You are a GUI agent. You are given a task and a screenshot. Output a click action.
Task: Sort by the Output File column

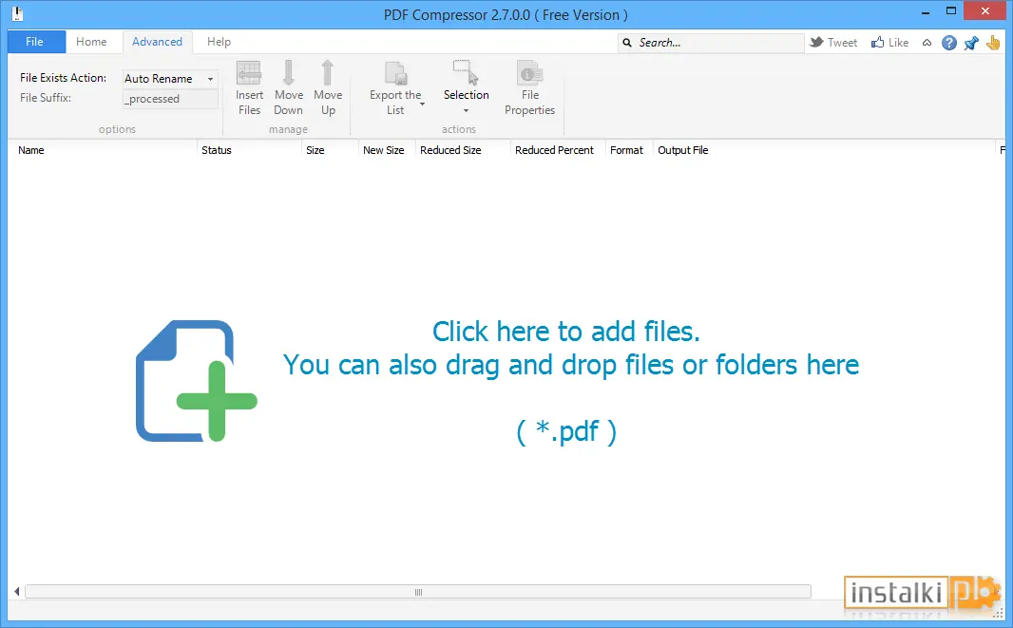pyautogui.click(x=683, y=150)
